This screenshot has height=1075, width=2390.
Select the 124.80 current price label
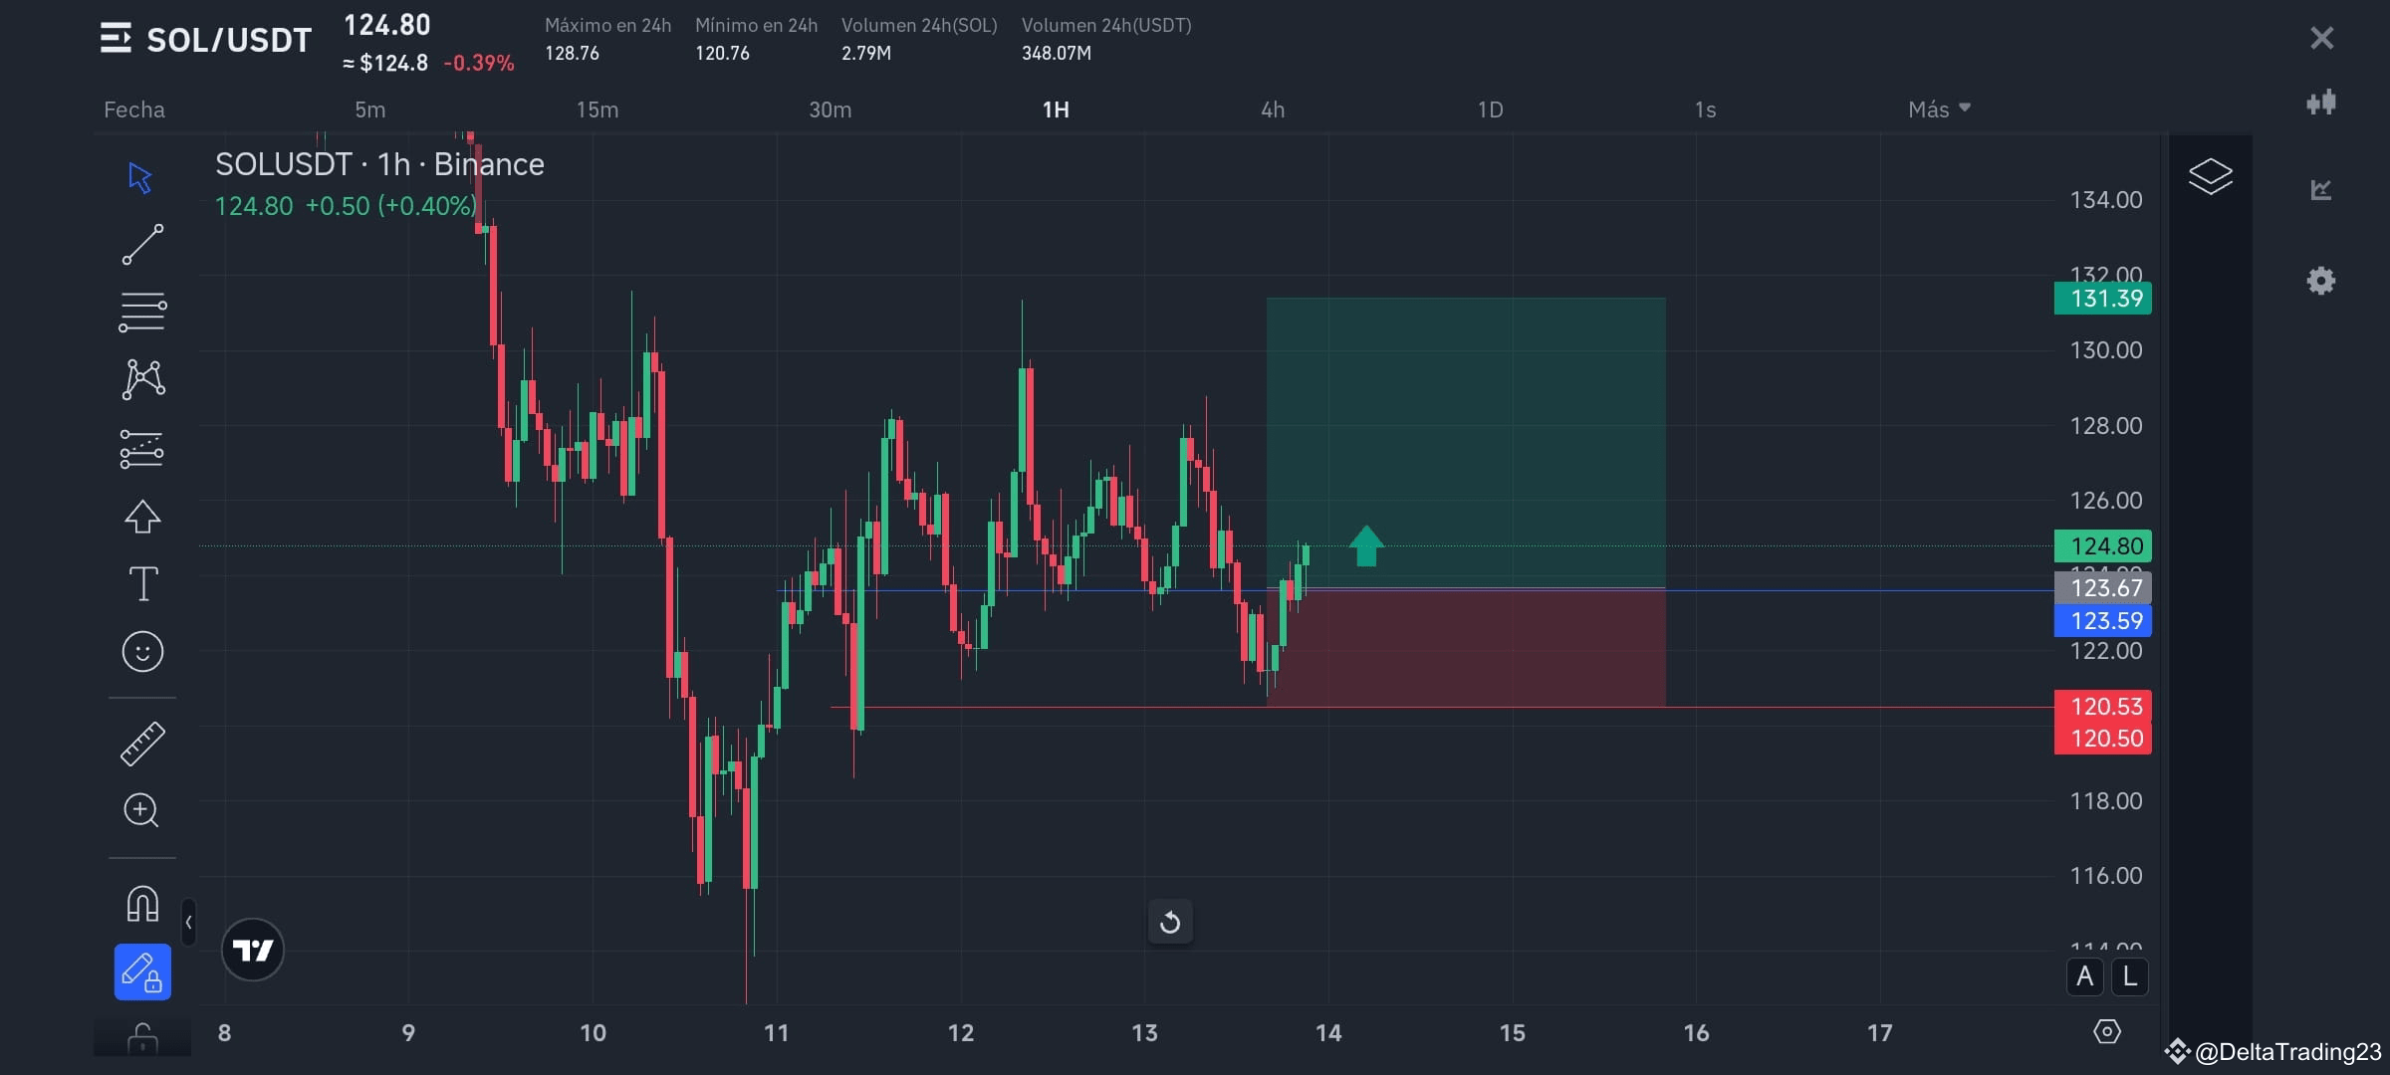[x=2103, y=546]
